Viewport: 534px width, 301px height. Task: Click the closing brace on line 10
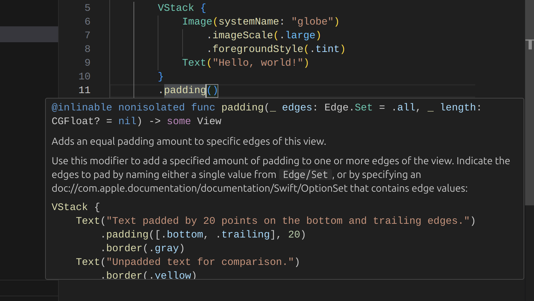[x=161, y=77]
